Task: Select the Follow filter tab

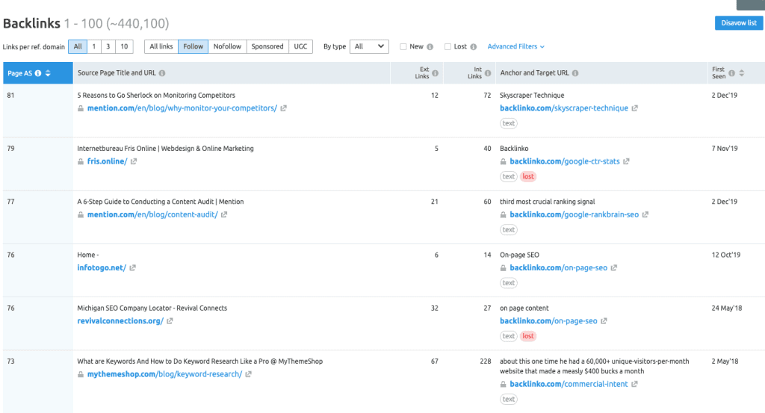Action: pos(193,46)
